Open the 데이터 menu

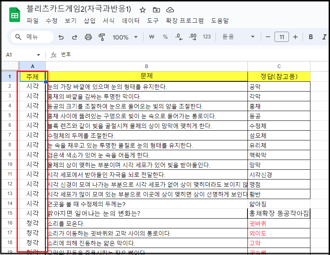131,21
